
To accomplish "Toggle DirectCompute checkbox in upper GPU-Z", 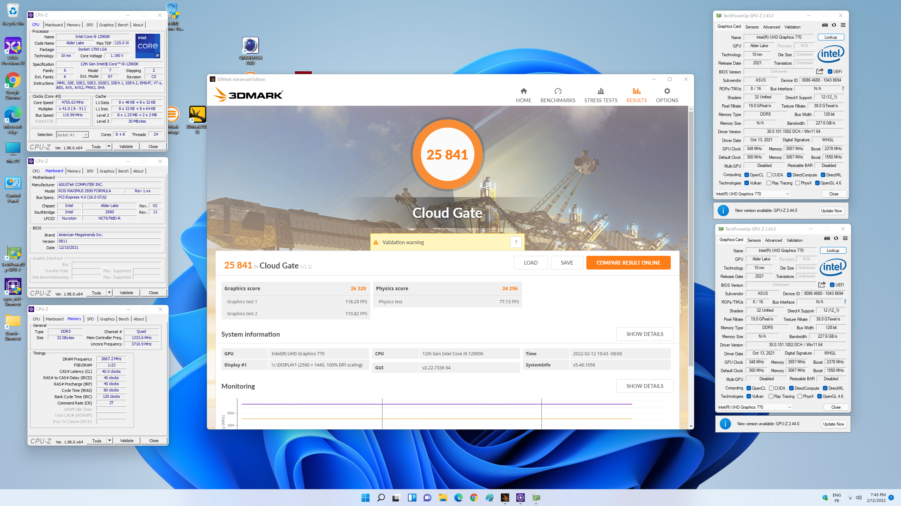I will pos(789,175).
